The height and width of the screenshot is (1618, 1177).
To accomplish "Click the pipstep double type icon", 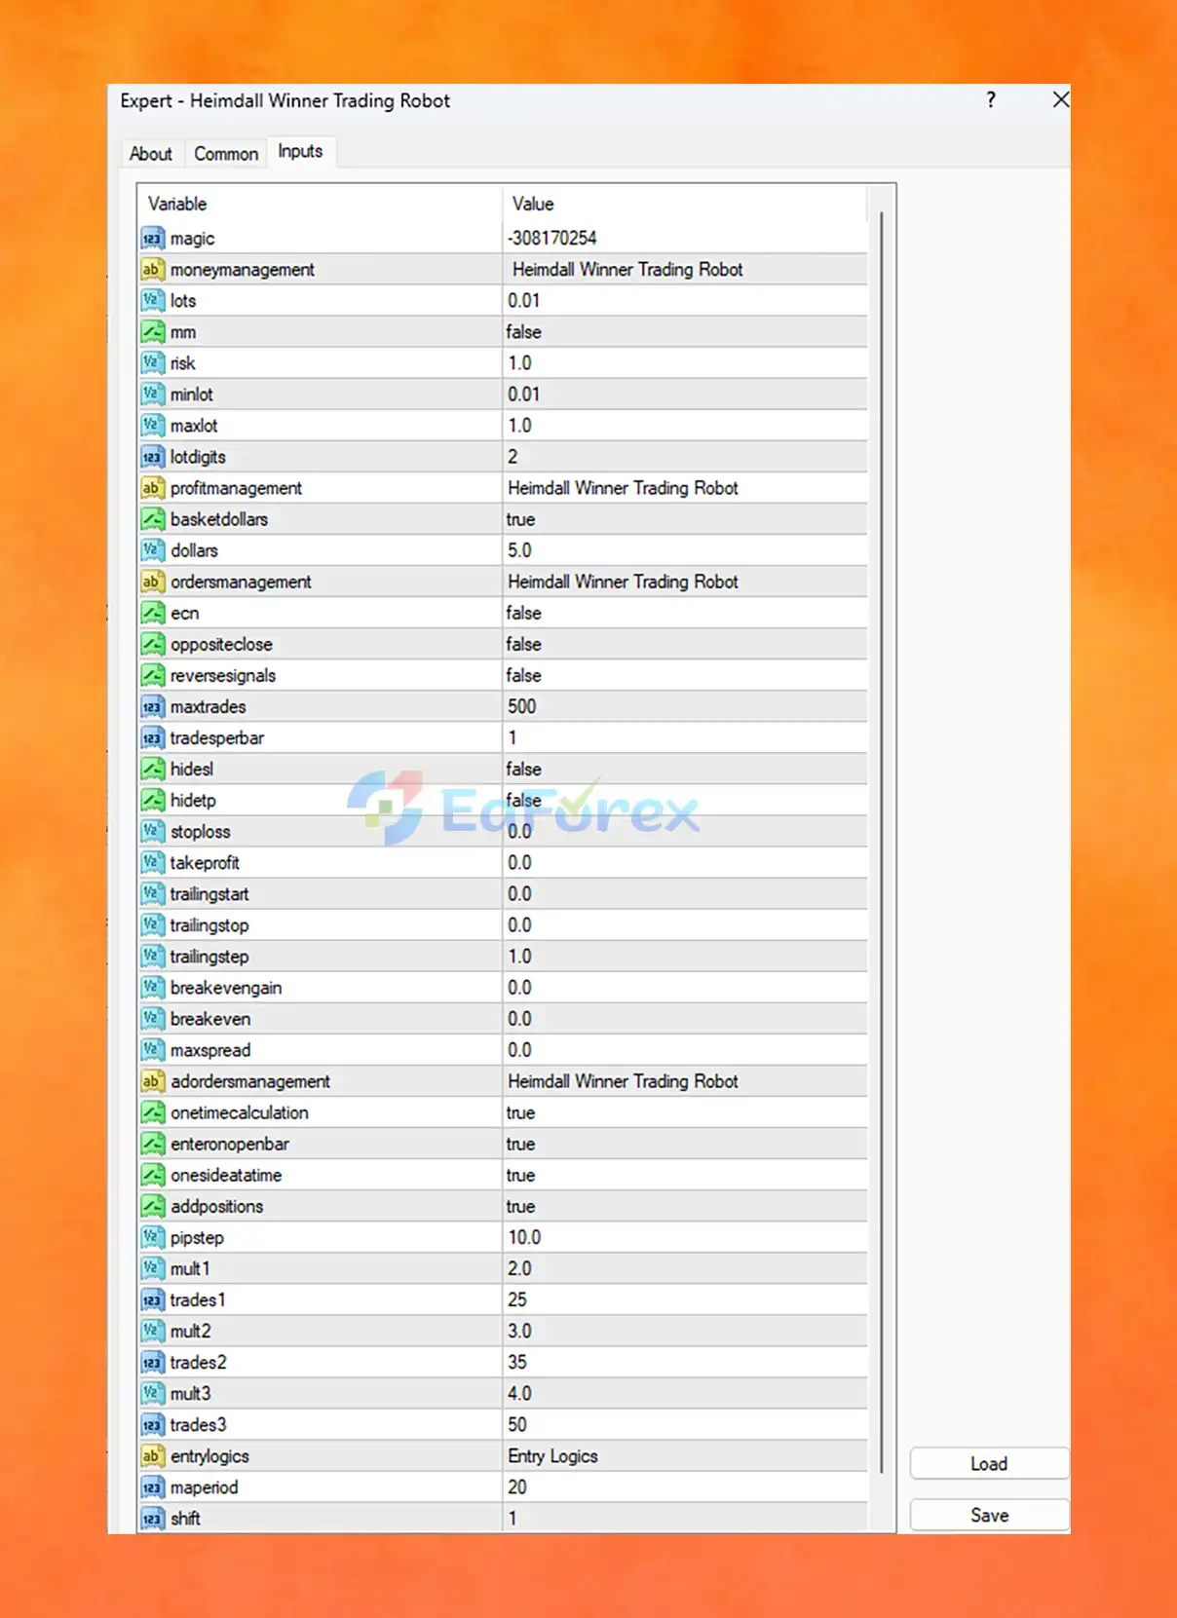I will (x=152, y=1237).
